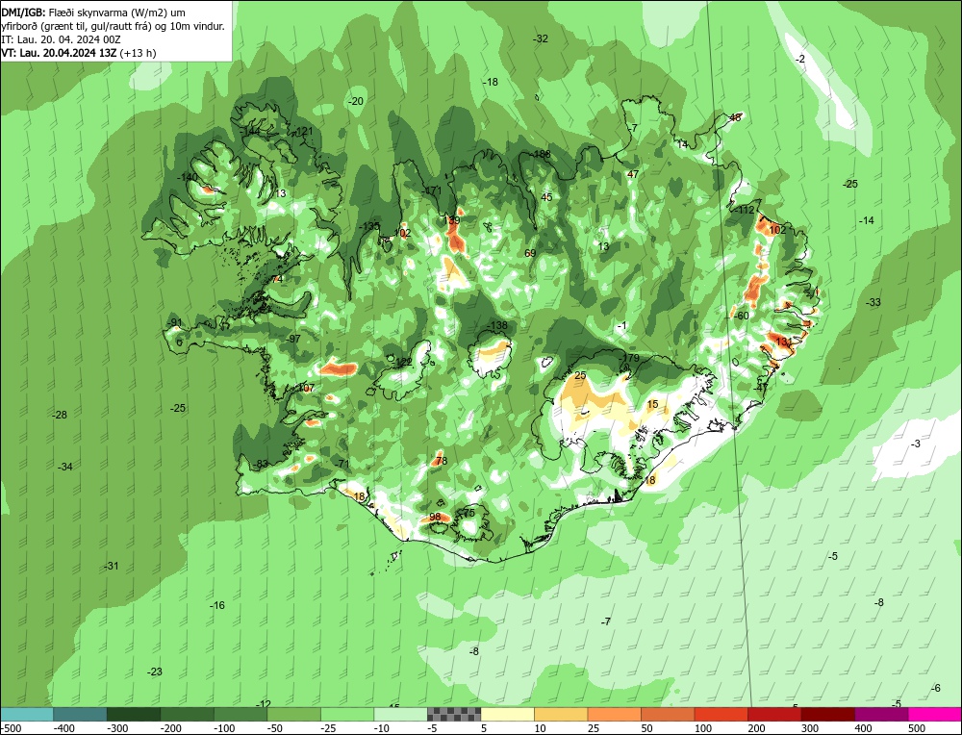Click the 75 value on the map

coord(469,513)
